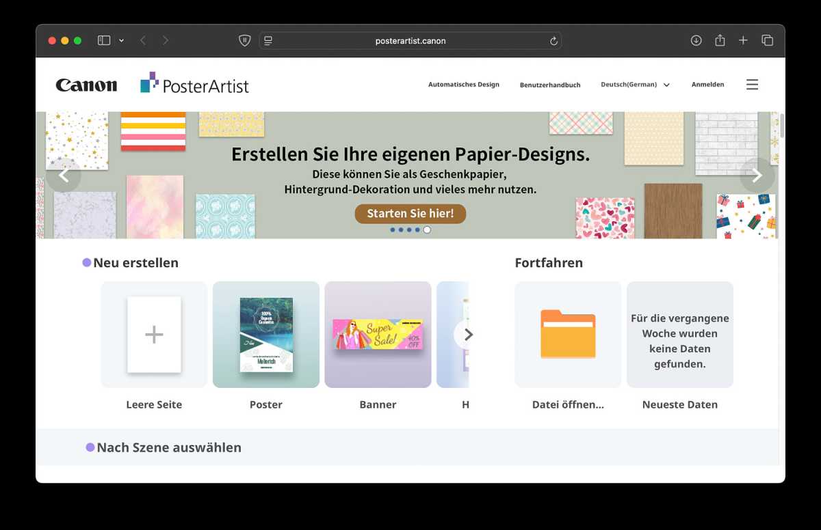The image size is (821, 530).
Task: Select the first carousel dot indicator
Action: (x=393, y=230)
